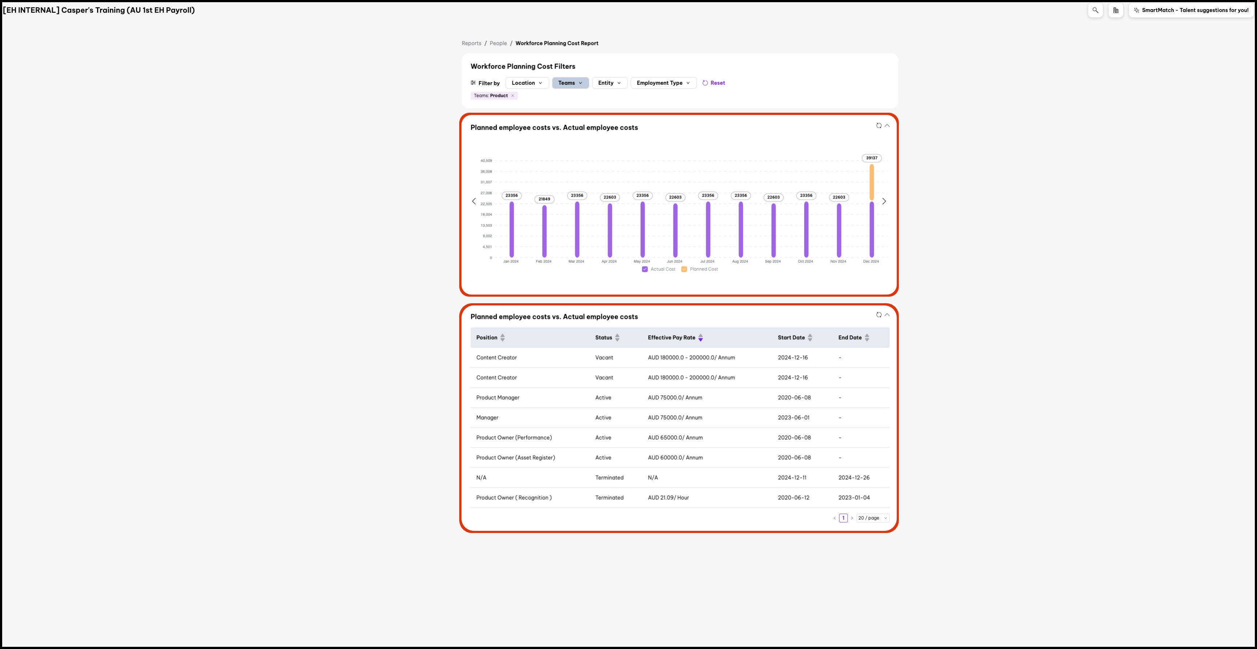Toggle the Actual Cost legend checkbox
The width and height of the screenshot is (1257, 649).
pos(645,269)
